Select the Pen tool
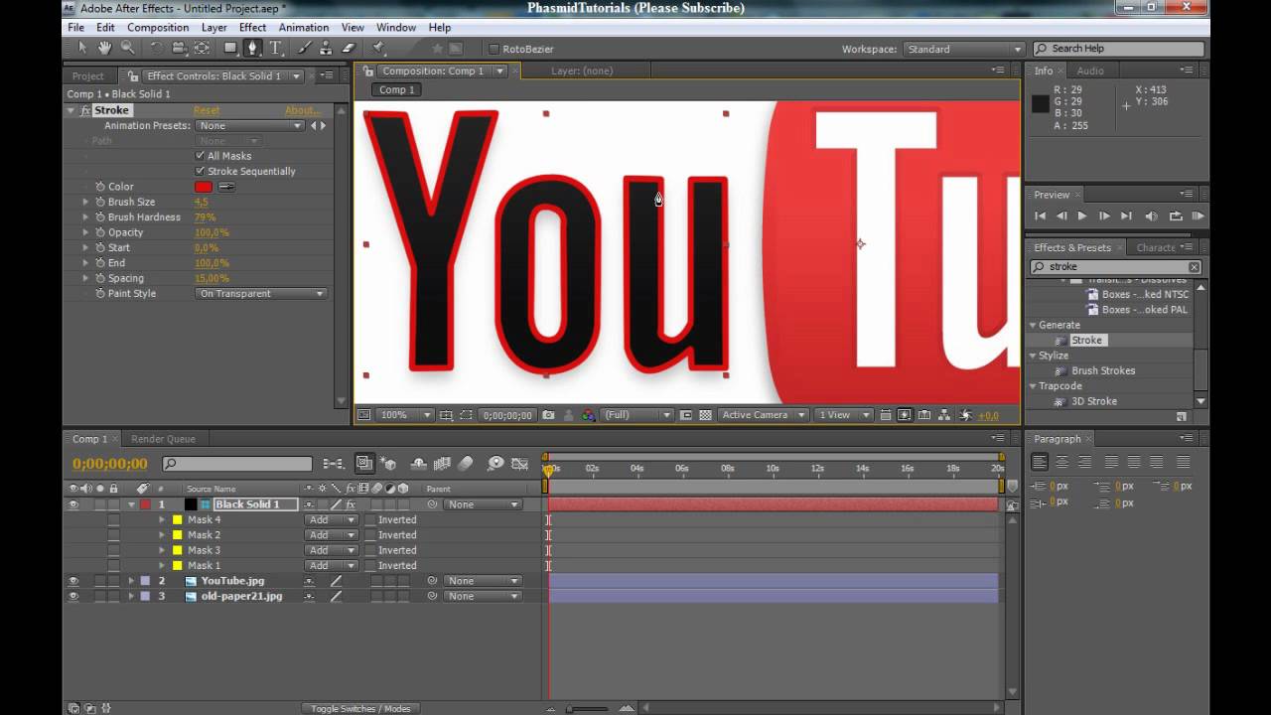This screenshot has height=715, width=1271. 252,48
